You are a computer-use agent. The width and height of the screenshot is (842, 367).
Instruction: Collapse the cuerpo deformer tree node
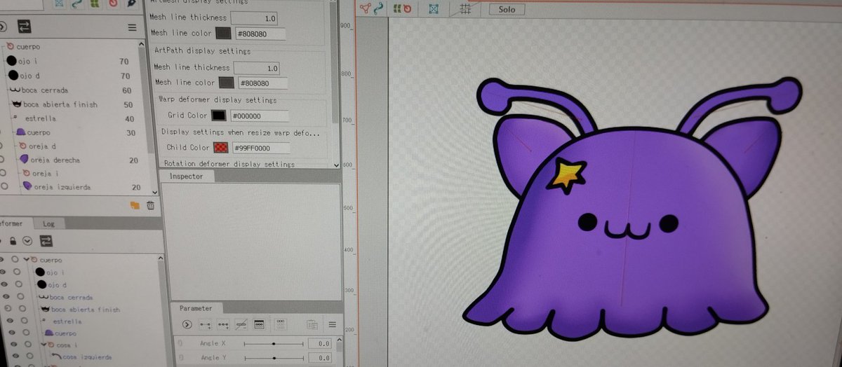click(x=25, y=260)
